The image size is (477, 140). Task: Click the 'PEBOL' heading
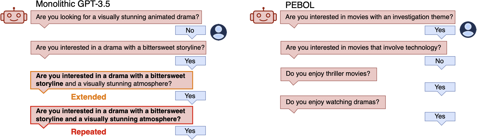click(300, 5)
